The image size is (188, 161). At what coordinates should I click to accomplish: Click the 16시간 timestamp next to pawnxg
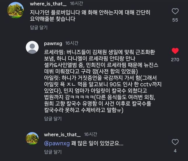click(72, 43)
